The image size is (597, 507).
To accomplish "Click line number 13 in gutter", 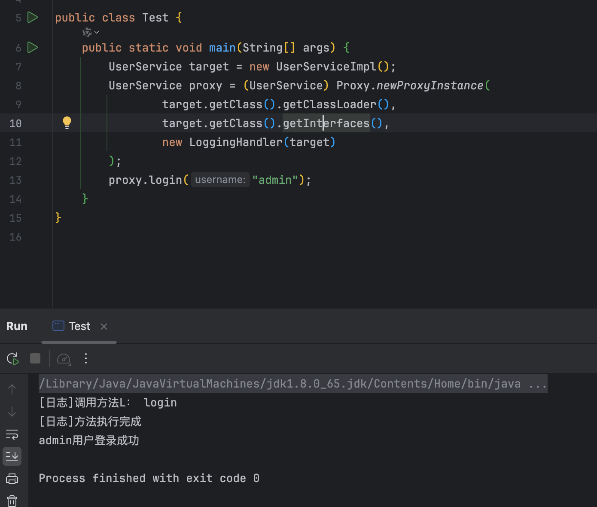I will [x=15, y=180].
